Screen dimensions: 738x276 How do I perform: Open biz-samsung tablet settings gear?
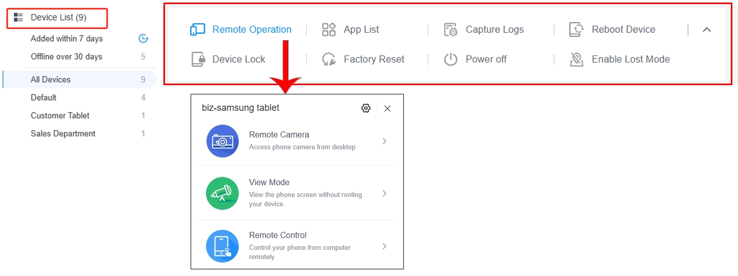click(366, 108)
